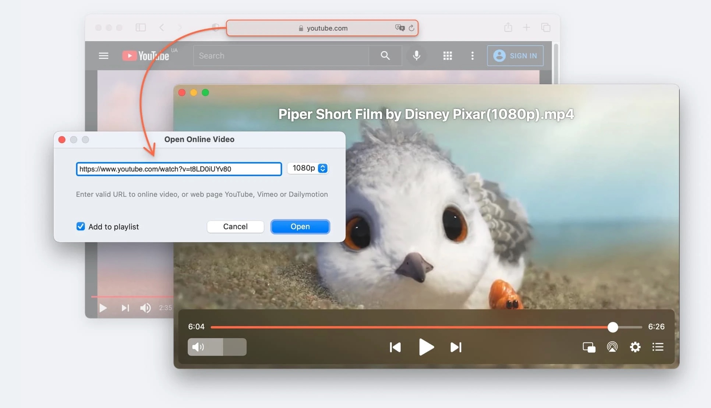Click the video progress slider knob

coord(613,327)
